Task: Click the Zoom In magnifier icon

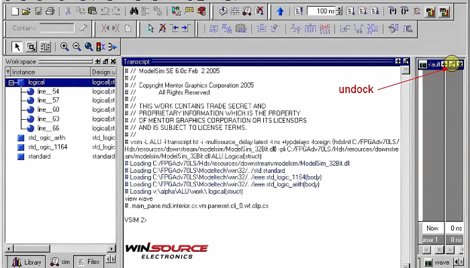Action: pyautogui.click(x=64, y=46)
